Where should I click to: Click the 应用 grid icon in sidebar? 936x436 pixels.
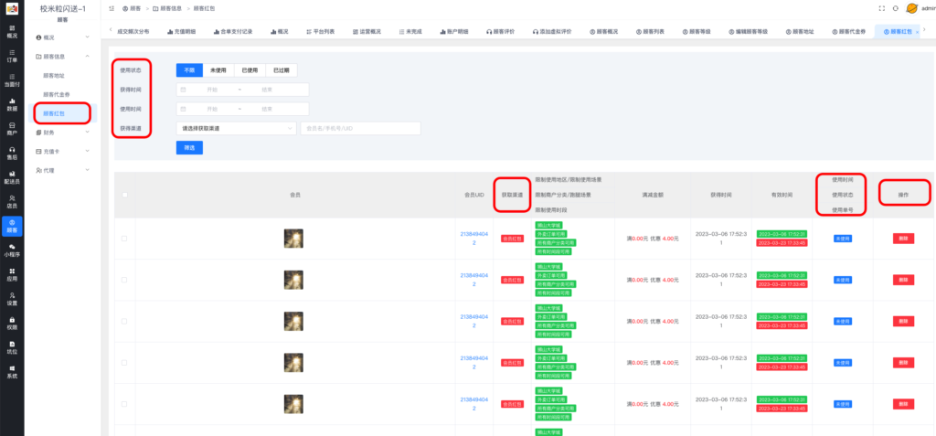tap(12, 275)
